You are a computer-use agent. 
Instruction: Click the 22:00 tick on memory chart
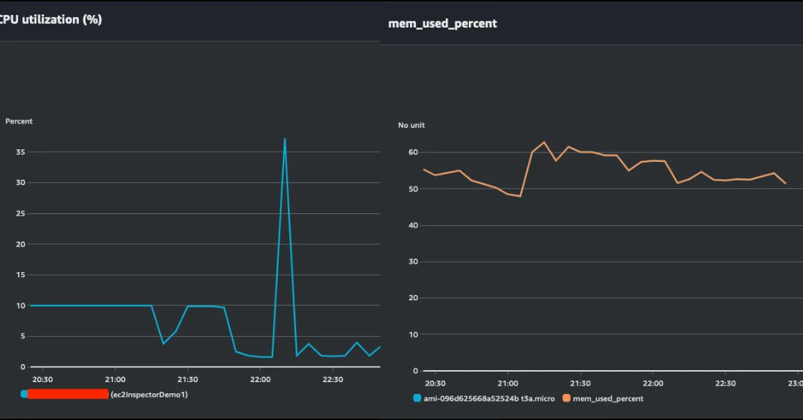click(x=653, y=383)
